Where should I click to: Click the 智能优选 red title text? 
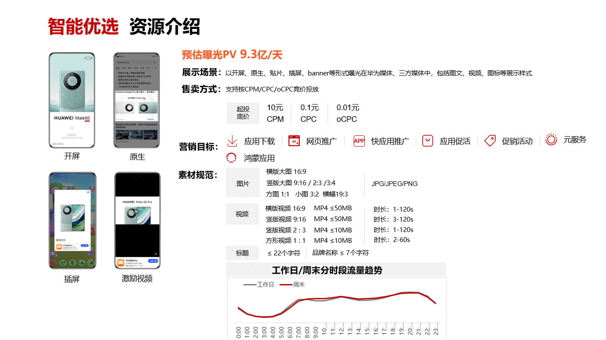pos(83,26)
